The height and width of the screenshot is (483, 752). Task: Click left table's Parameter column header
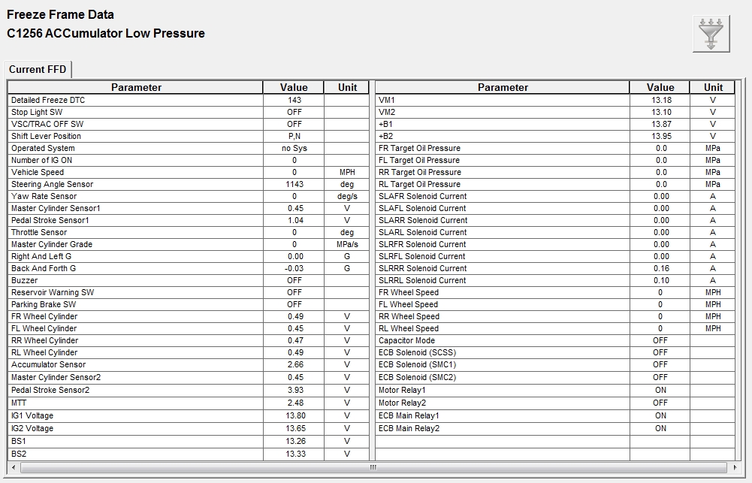(136, 87)
